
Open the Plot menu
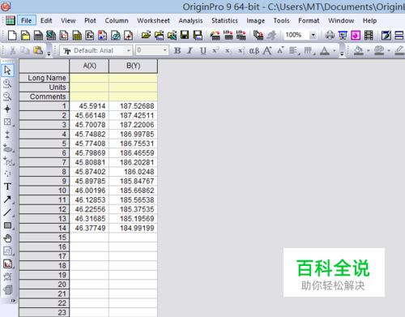pos(90,20)
